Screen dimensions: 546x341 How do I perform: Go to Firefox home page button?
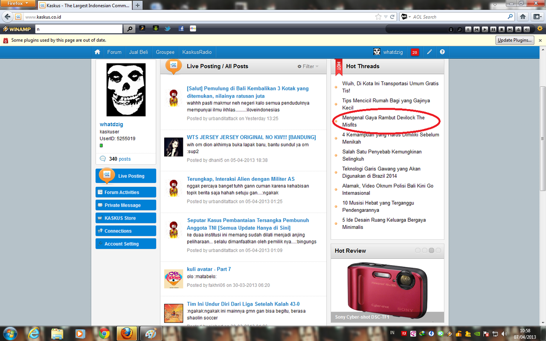tap(523, 17)
